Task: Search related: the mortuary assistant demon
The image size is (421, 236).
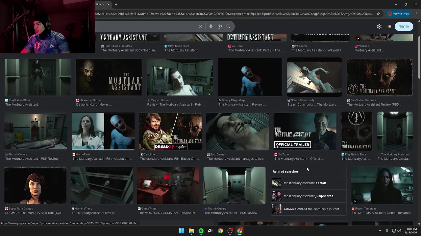Action: click(308, 183)
